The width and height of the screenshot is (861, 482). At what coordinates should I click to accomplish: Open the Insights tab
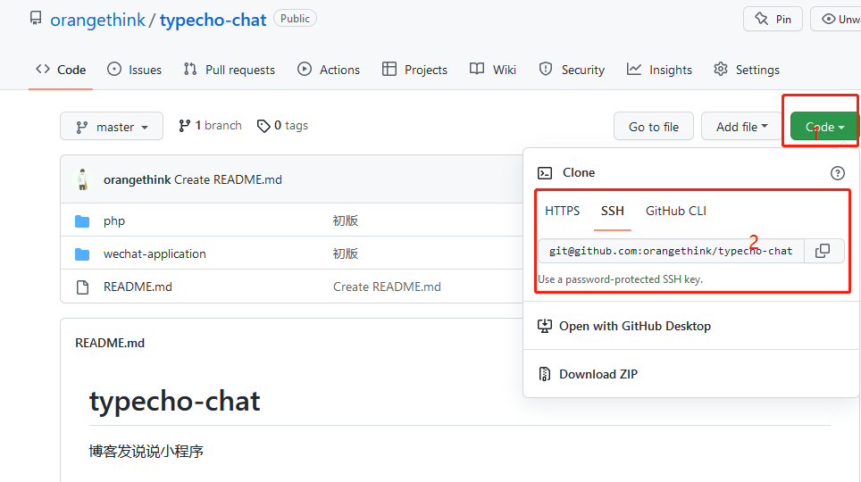[x=659, y=70]
